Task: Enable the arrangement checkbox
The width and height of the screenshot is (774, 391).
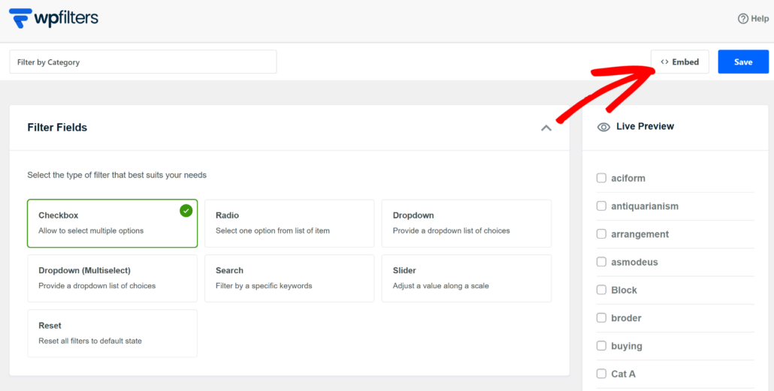Action: pyautogui.click(x=601, y=233)
